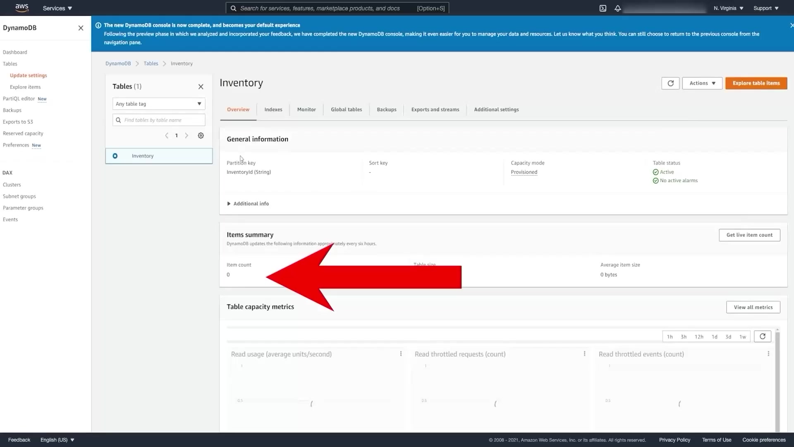
Task: Open the Exports and streams tab
Action: pos(435,110)
